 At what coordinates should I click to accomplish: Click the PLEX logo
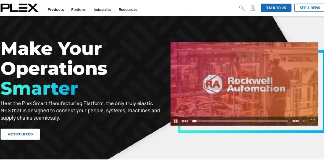click(x=19, y=8)
